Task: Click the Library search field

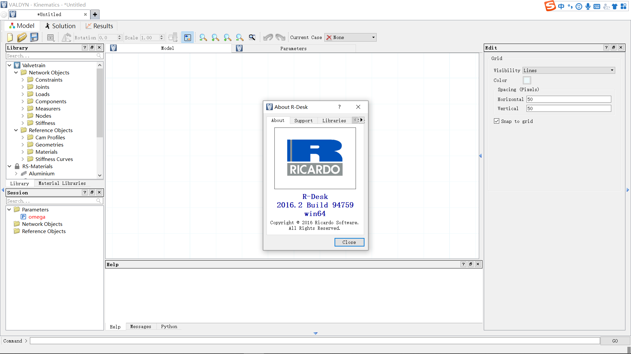Action: click(x=55, y=56)
